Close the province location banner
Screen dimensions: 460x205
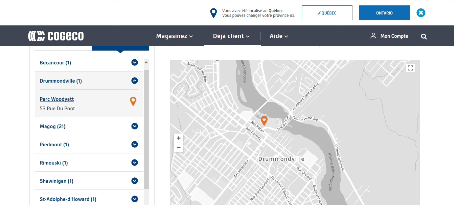(421, 13)
